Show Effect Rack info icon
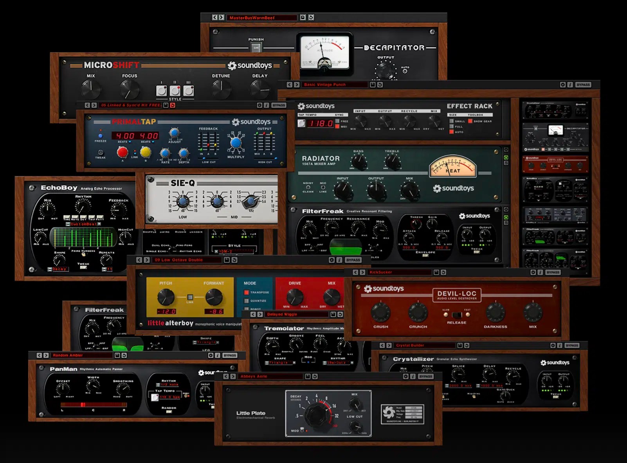This screenshot has width=627, height=463. 570,85
